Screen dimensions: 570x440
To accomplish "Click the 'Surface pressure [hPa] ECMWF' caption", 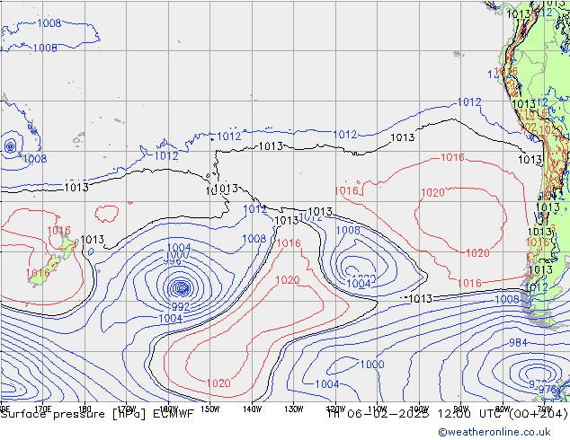I will 97,414.
